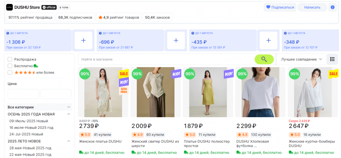Click the 99% badge on floral dress
341x158 pixels.
point(85,74)
